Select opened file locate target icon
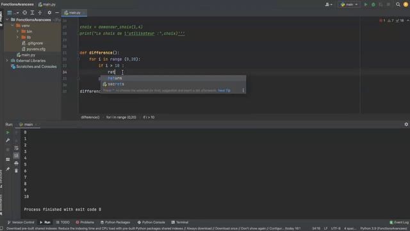Screen dimensions: 410x231 [24, 13]
